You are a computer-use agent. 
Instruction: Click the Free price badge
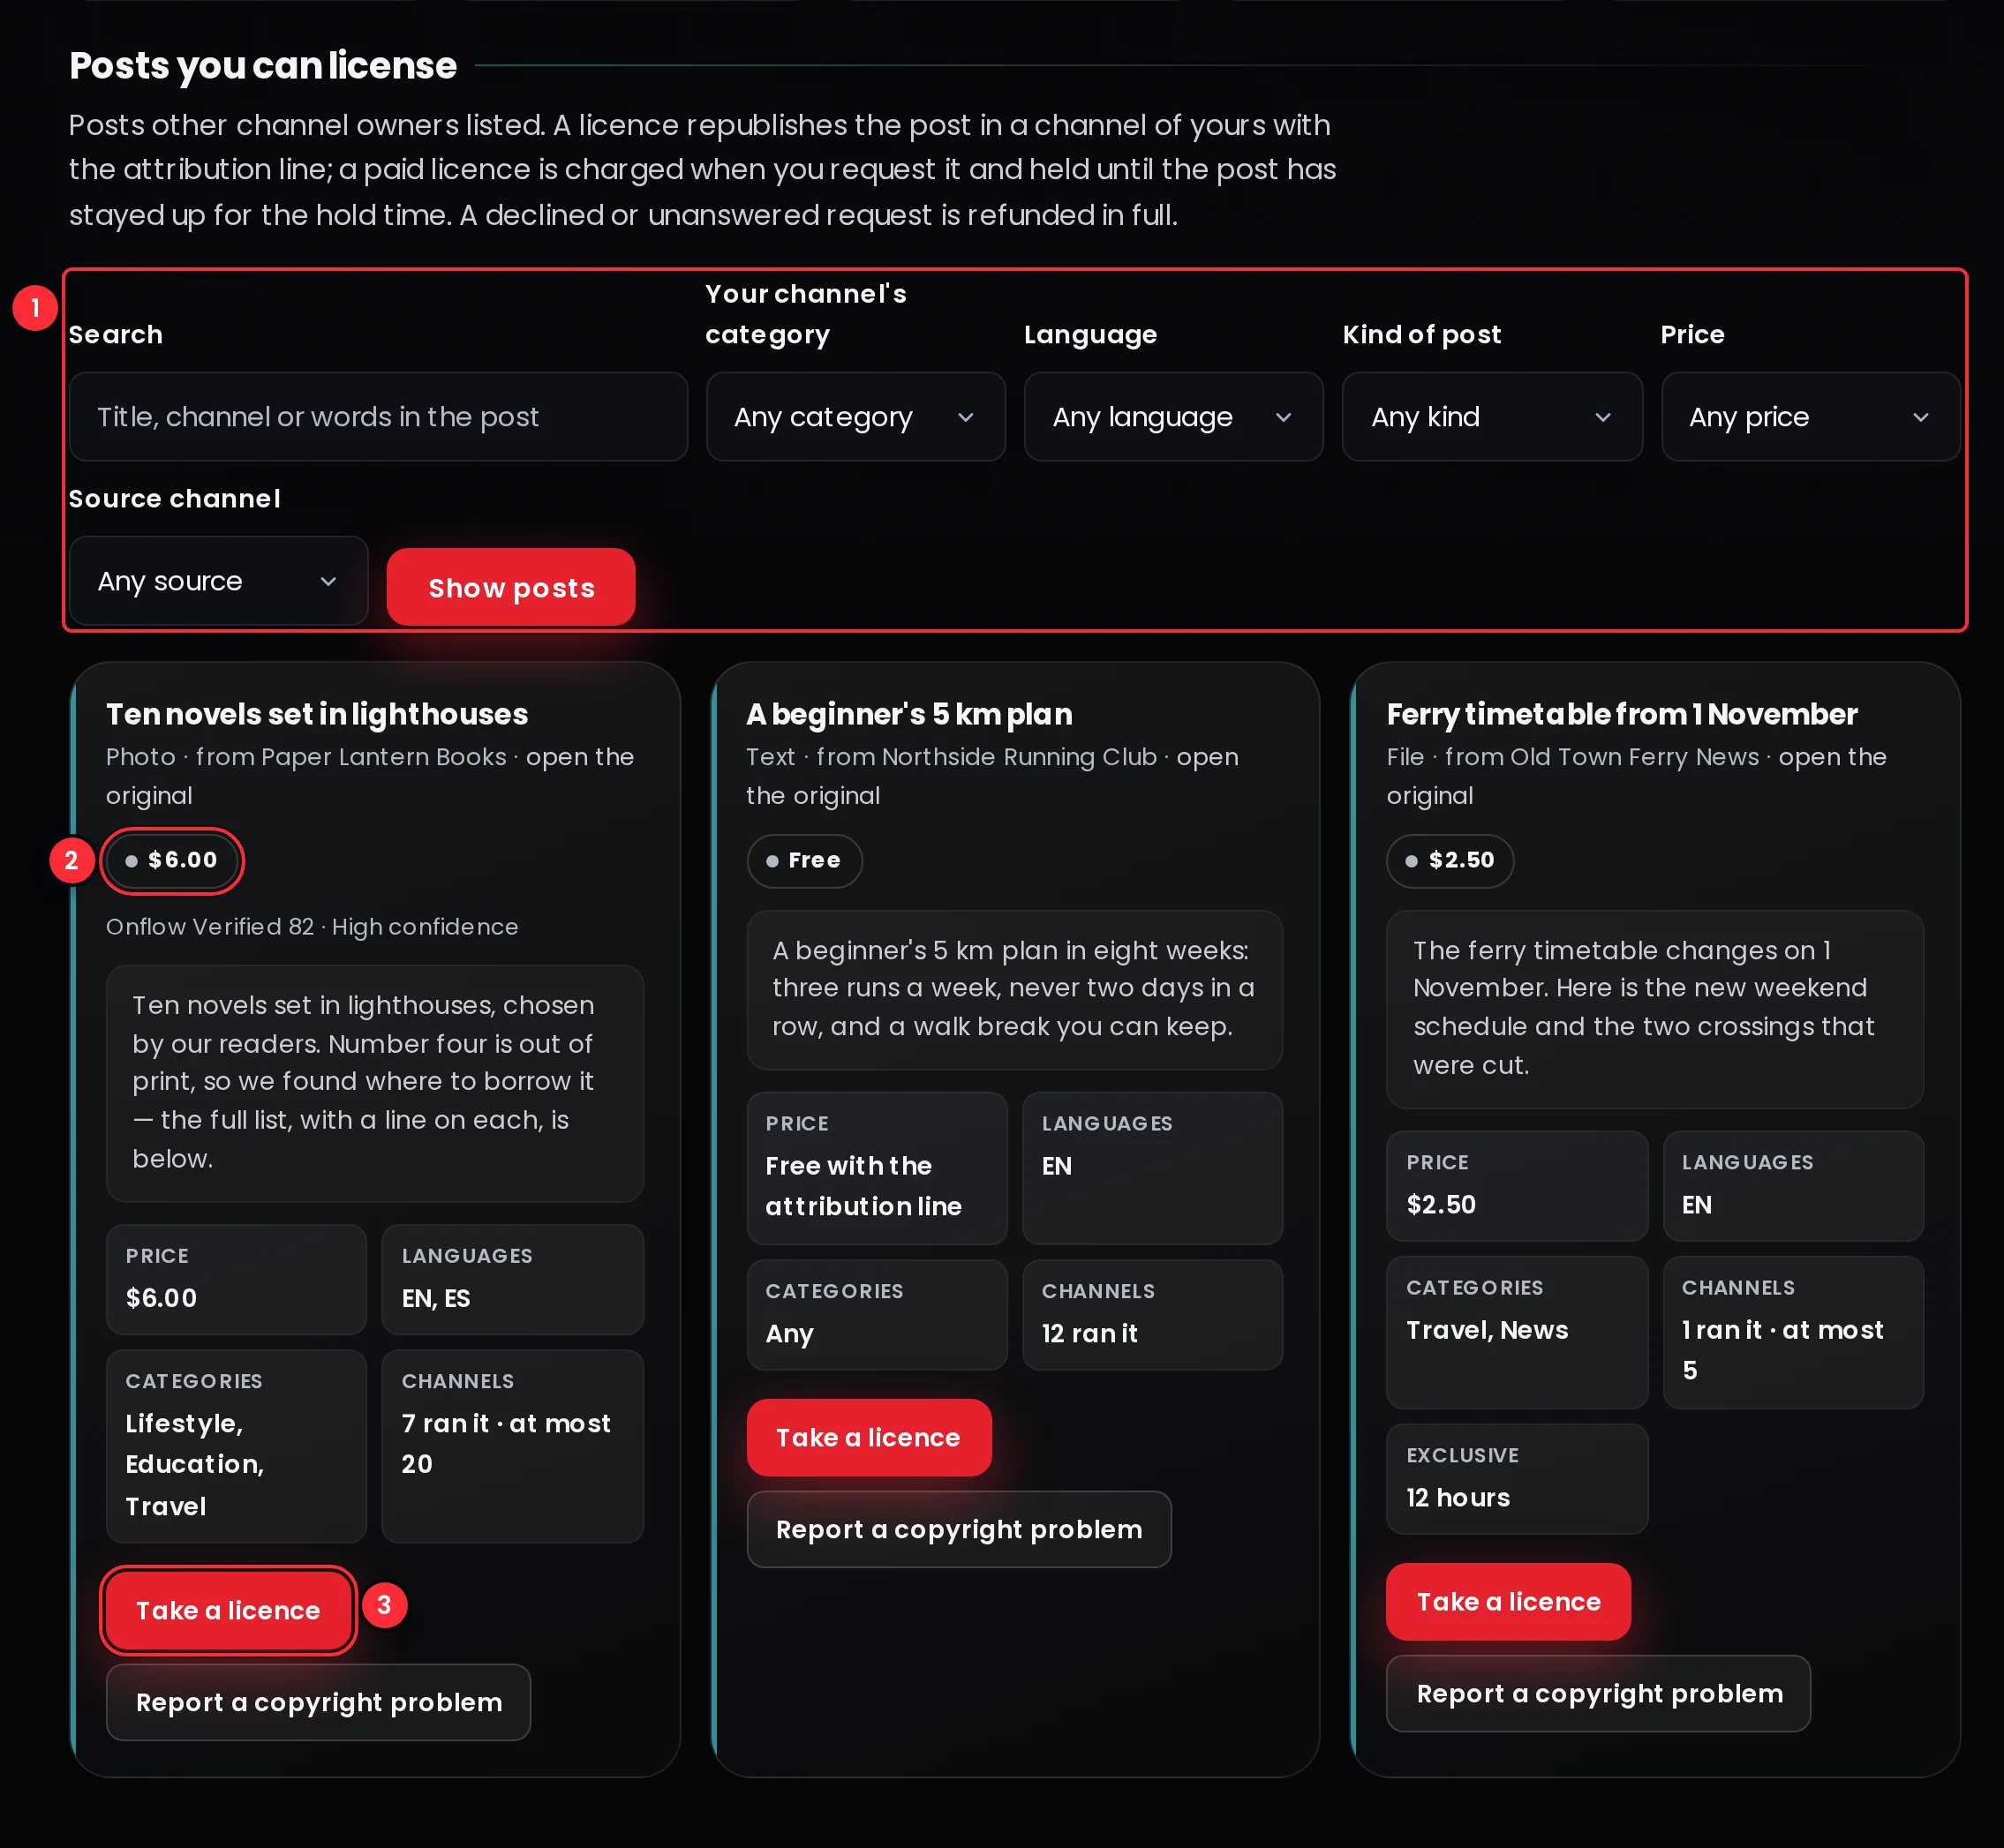(x=804, y=860)
